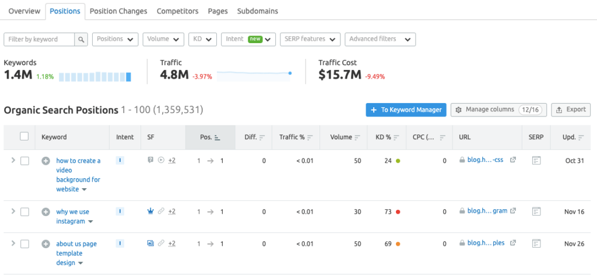Viewport: 597px width, 275px height.
Task: Click the To Keyword Manager button
Action: tap(406, 110)
